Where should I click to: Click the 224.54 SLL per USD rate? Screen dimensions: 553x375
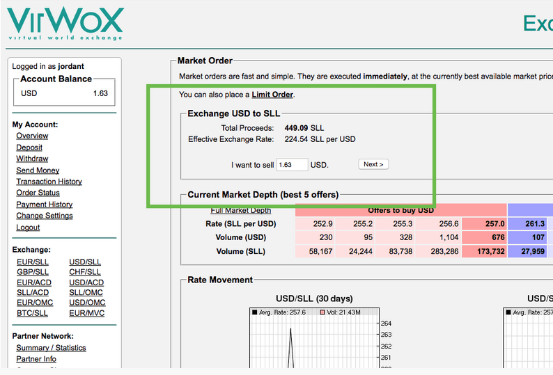click(320, 139)
